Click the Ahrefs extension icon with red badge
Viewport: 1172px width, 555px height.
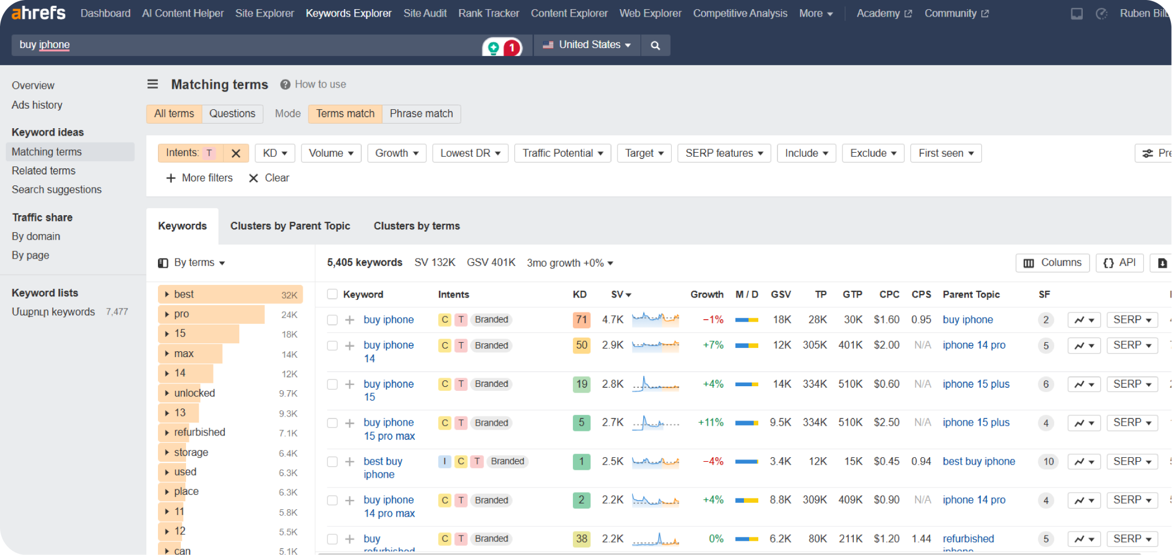coord(502,47)
